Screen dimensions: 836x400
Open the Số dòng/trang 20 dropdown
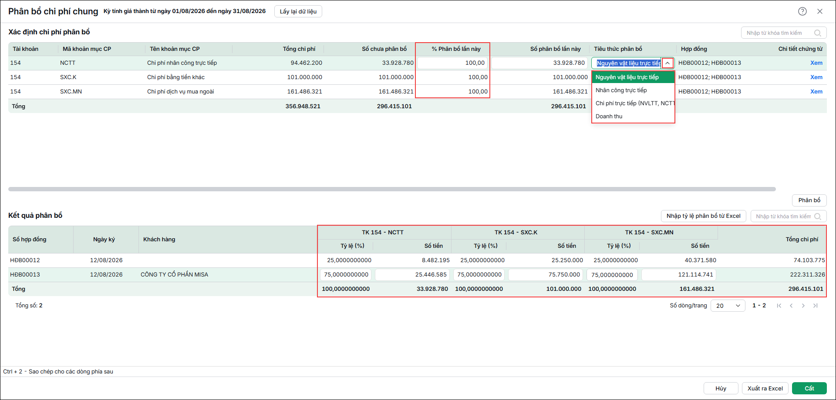pos(728,306)
